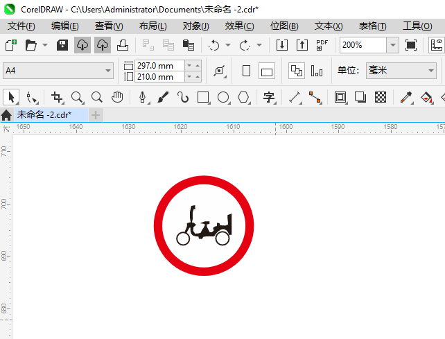Open the 文件(F) menu
Image resolution: width=445 pixels, height=339 pixels.
point(21,26)
